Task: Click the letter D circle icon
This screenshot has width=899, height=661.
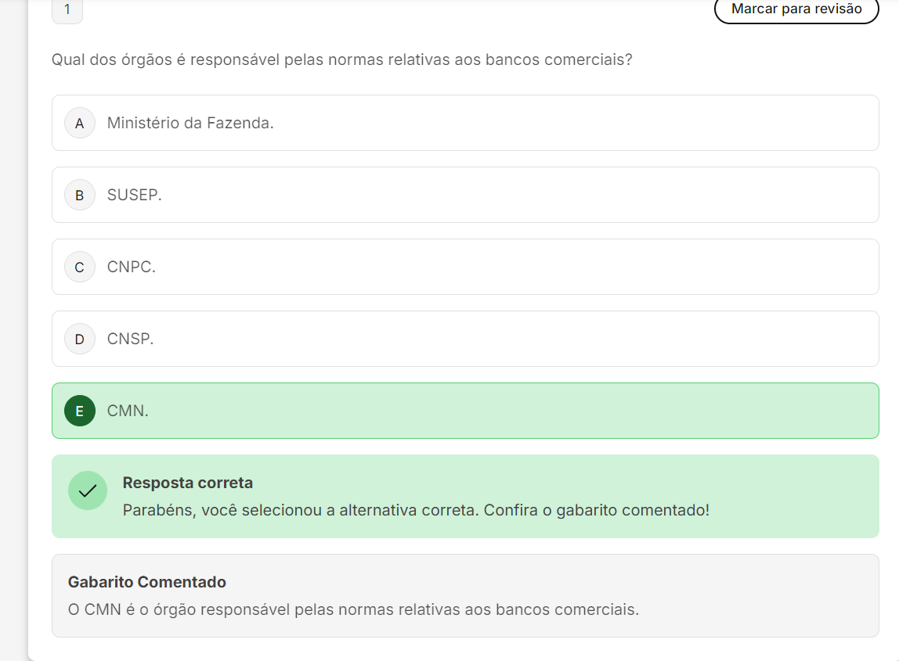Action: coord(79,339)
